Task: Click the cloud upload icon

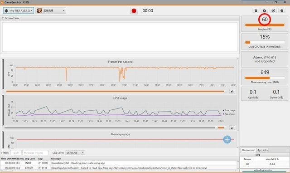Action: click(265, 10)
